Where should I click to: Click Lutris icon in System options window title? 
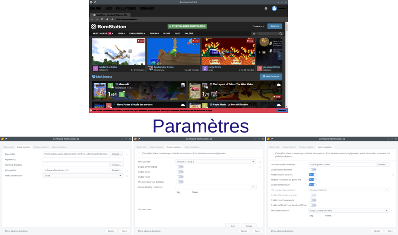click(268, 139)
